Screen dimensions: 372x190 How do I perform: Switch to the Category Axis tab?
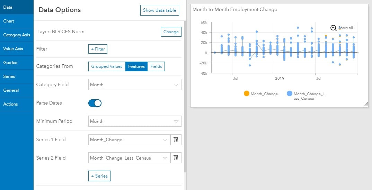(x=17, y=35)
